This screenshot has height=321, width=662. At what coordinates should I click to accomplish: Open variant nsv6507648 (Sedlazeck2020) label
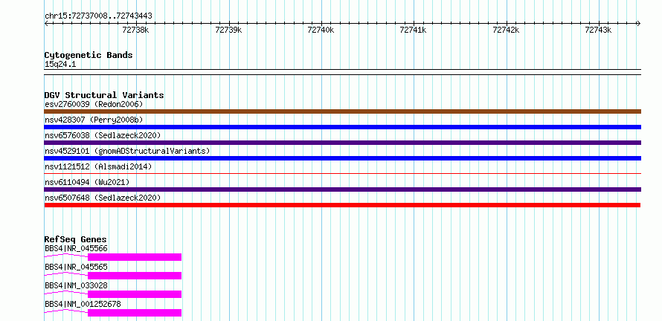(x=103, y=198)
